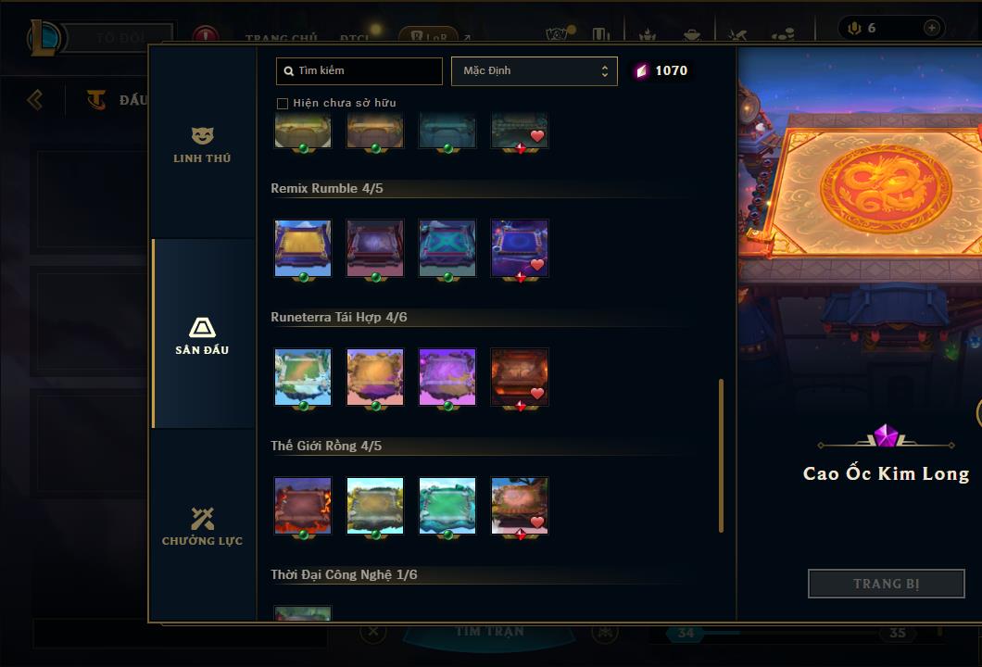This screenshot has width=982, height=667.
Task: Select the green third Thế Giới Rồng arena
Action: tap(447, 506)
